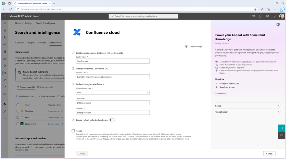Open Home from the left sidebar
The width and height of the screenshot is (286, 159).
click(5, 30)
